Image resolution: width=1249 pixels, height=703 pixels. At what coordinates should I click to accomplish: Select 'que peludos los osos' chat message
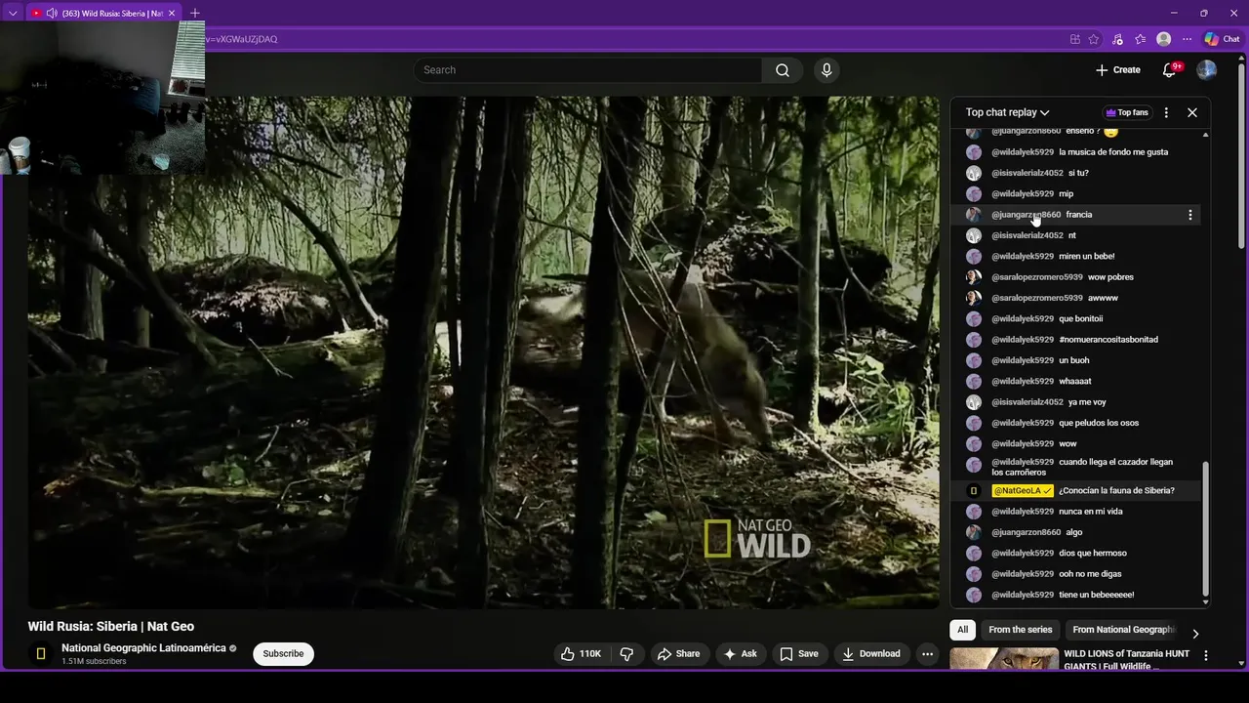coord(1099,423)
